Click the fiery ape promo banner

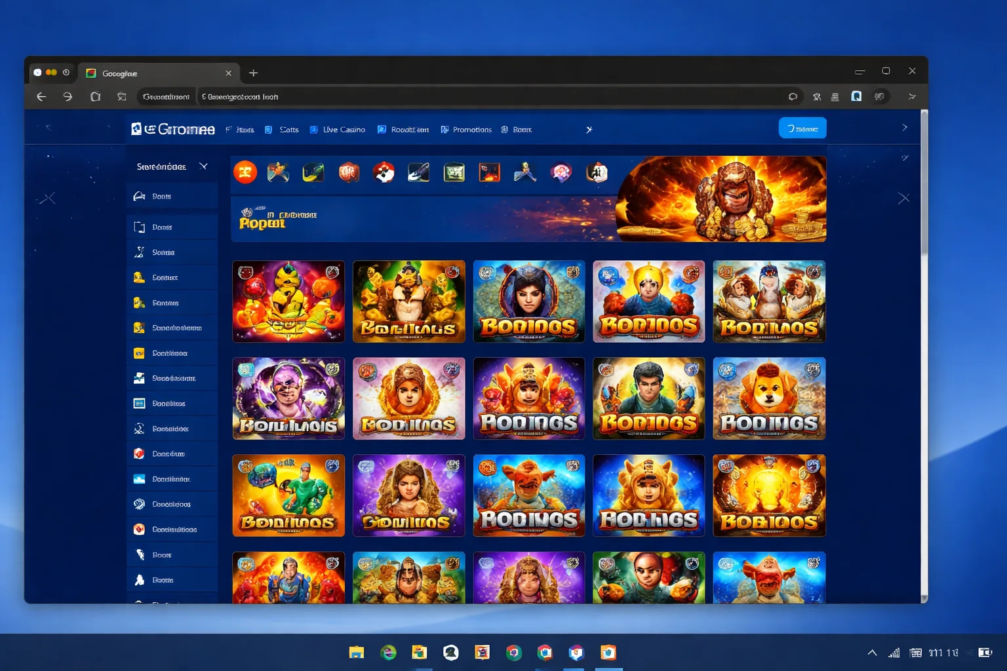(x=721, y=199)
